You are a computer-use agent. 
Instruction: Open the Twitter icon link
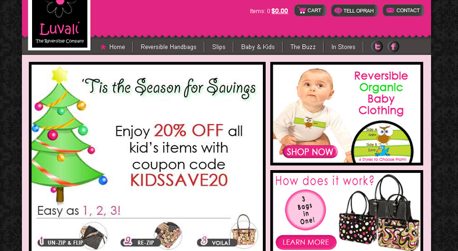click(377, 47)
